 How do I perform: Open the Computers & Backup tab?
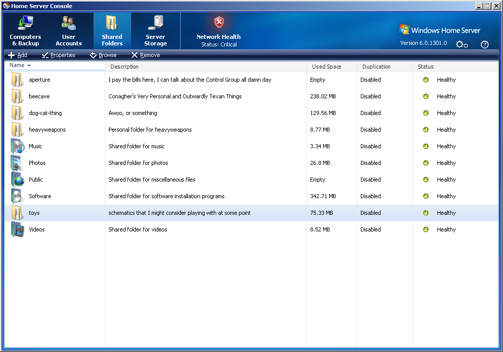click(25, 31)
